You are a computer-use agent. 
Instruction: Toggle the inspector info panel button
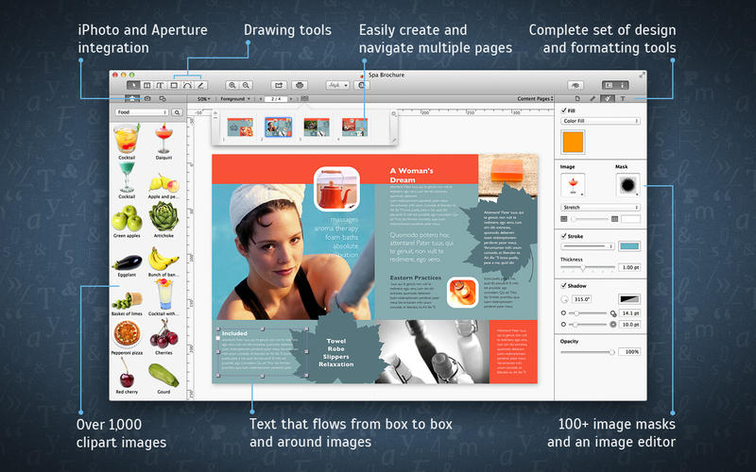pyautogui.click(x=623, y=85)
